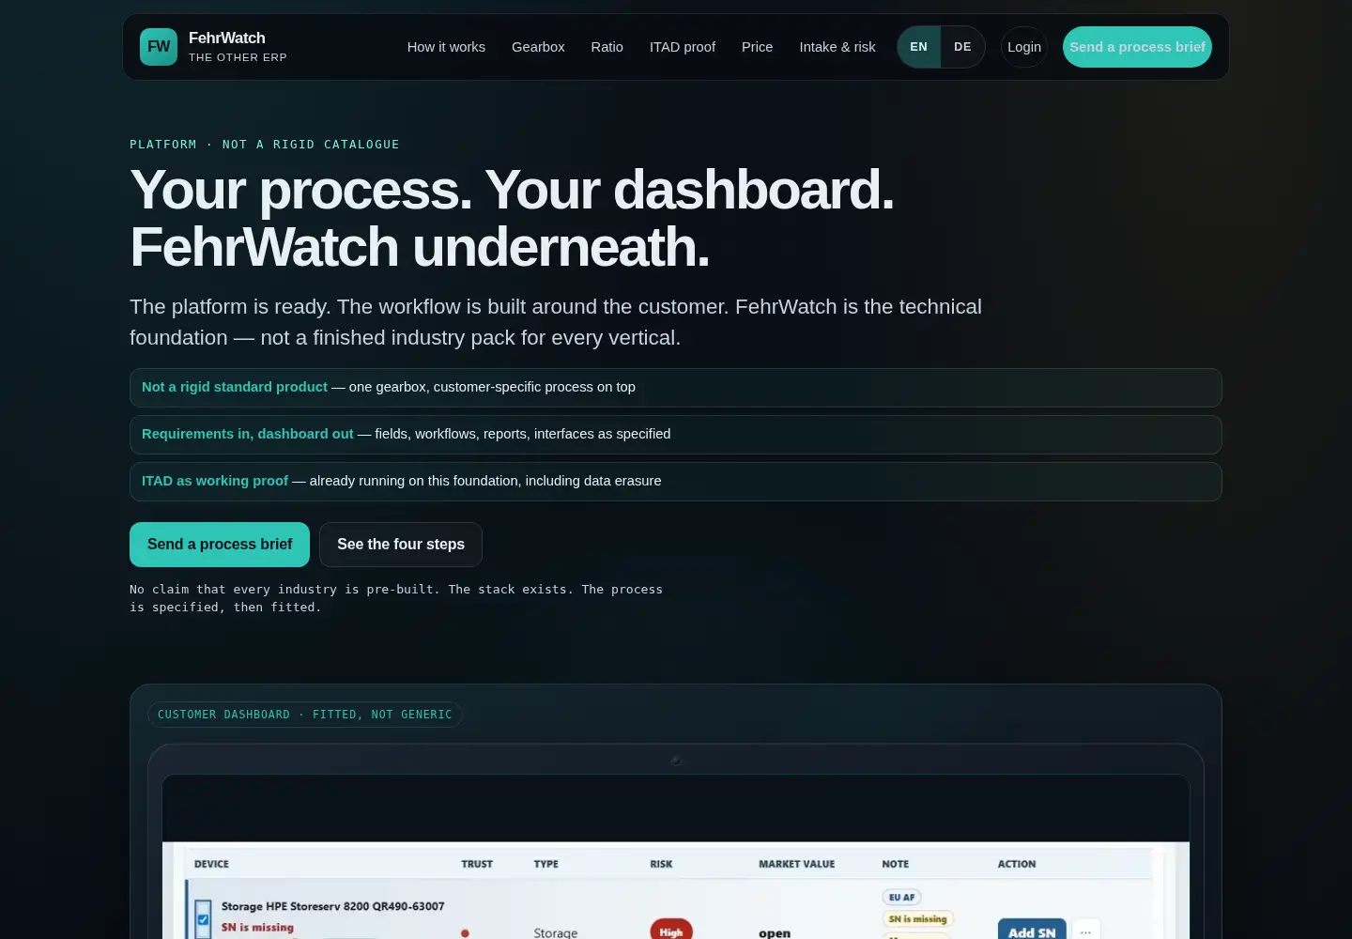Screen dimensions: 1352x939
Task: Click the 'open' market value cell
Action: [775, 932]
